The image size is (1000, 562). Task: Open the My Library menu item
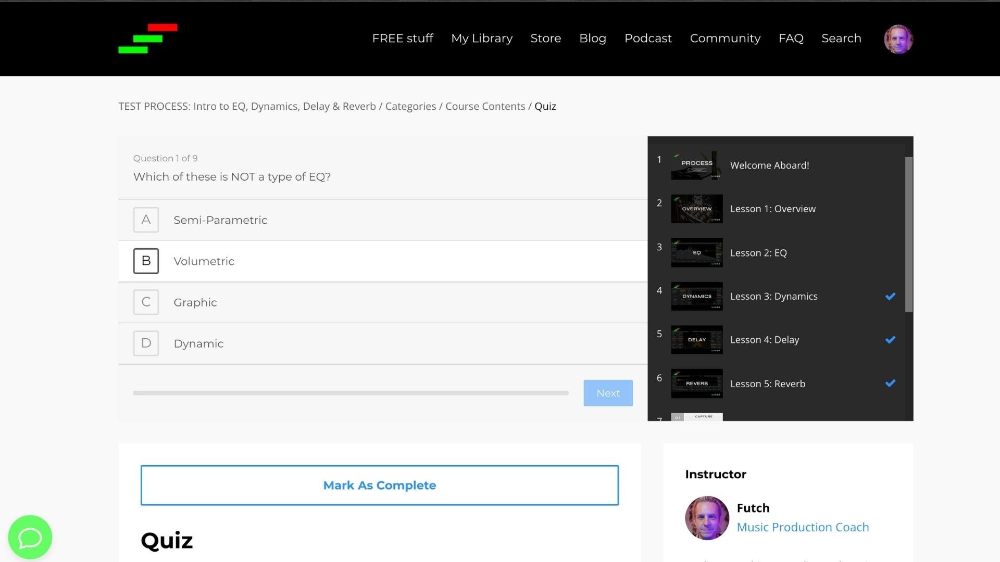(x=482, y=39)
